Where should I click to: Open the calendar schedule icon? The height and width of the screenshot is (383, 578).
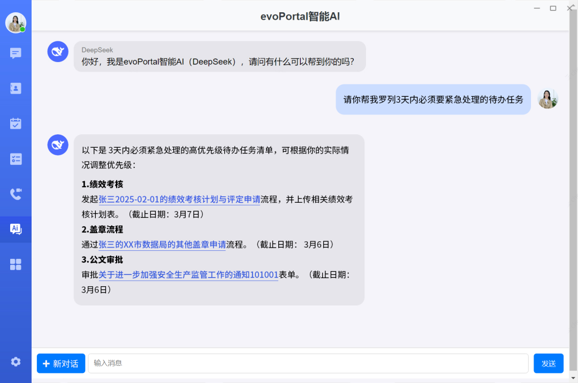(16, 124)
